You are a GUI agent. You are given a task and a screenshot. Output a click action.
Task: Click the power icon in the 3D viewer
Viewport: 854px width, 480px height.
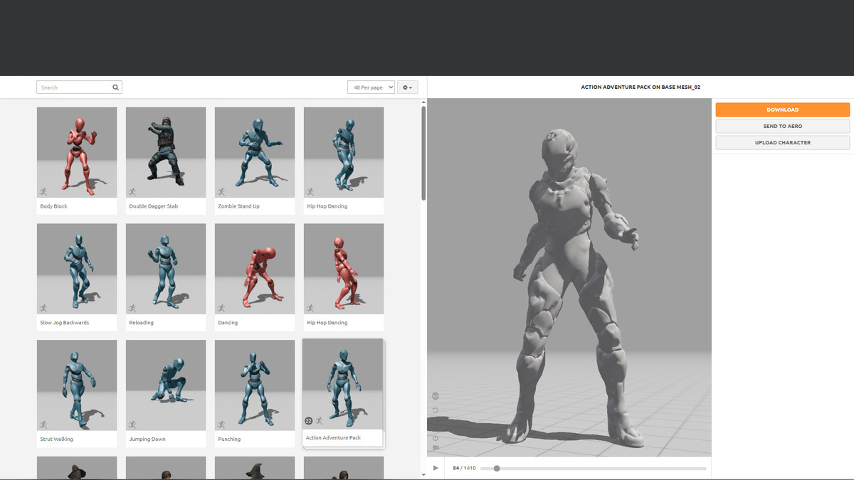[436, 438]
